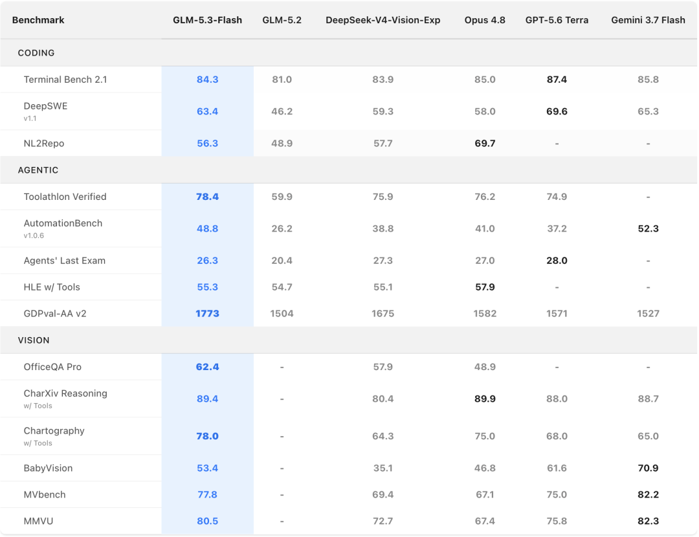Select the bold 69.6 DeepSWE score
Screen dimensions: 699x537
[557, 111]
